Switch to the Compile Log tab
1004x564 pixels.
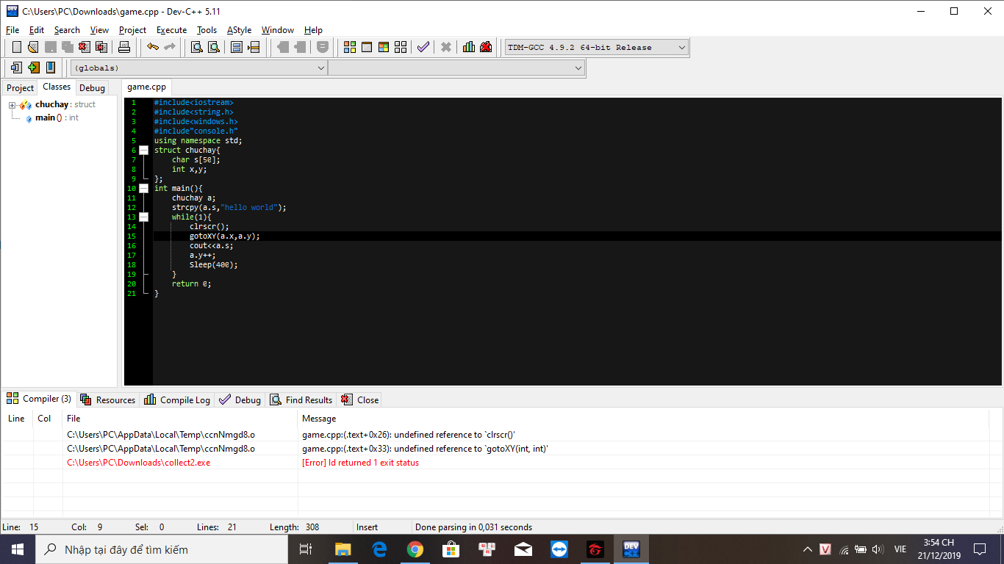pyautogui.click(x=177, y=400)
